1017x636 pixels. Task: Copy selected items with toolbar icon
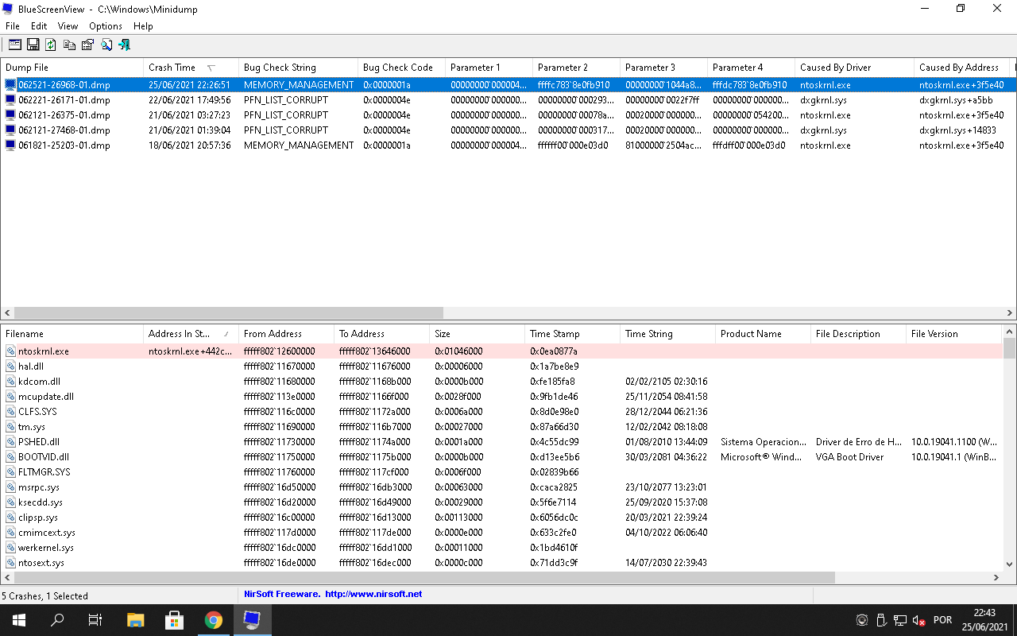(x=70, y=45)
